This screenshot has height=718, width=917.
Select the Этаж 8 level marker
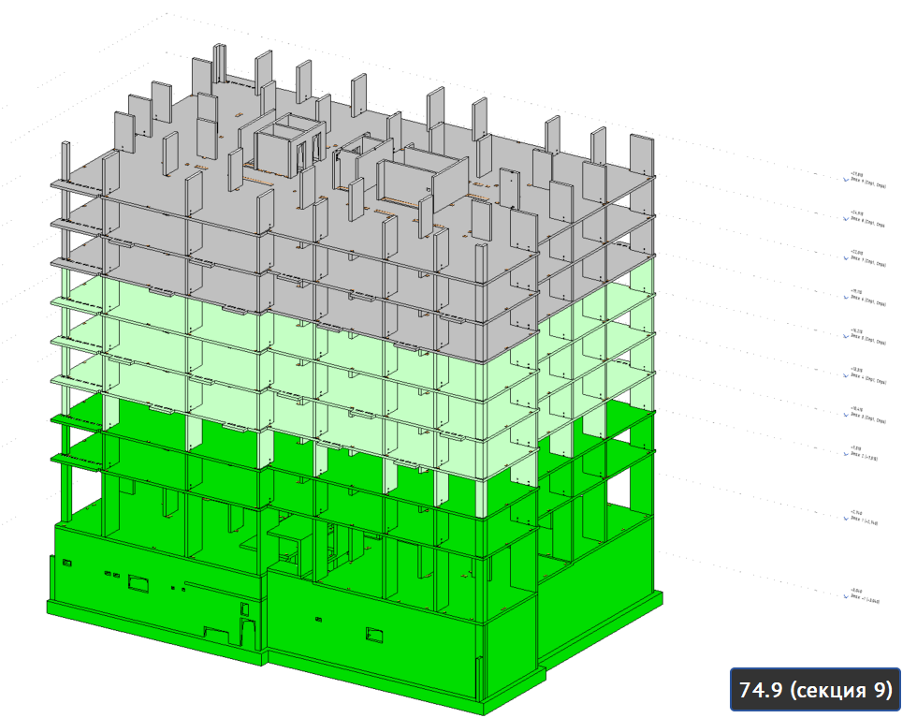pos(865,219)
